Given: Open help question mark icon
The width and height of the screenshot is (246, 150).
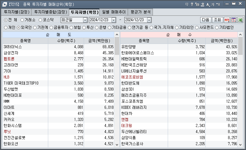Looking at the screenshot, I should 192,4.
